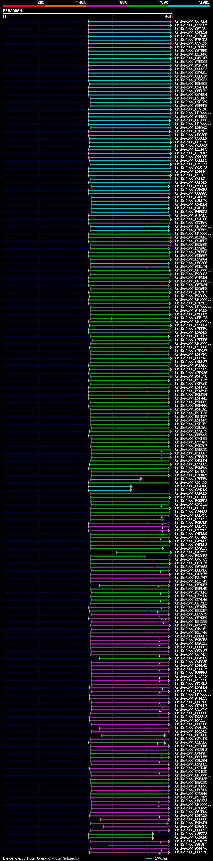The width and height of the screenshot is (213, 861).
Task: Select hit label UniRef100_C0PMA7
Action: (191, 754)
